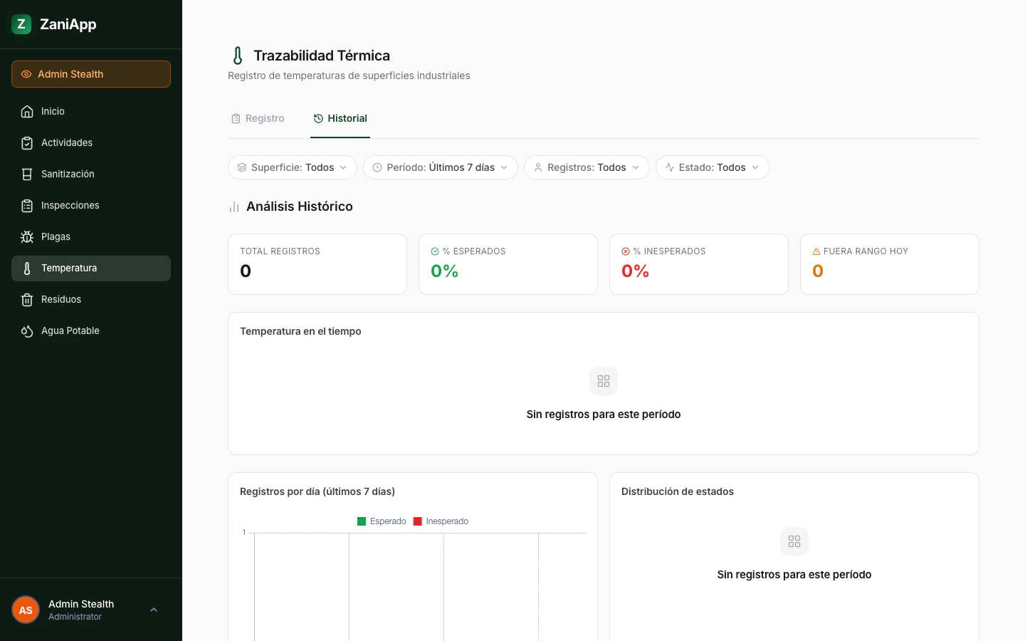Click the red cross icon on % Inesperados
Viewport: 1025px width, 641px height.
(x=626, y=251)
